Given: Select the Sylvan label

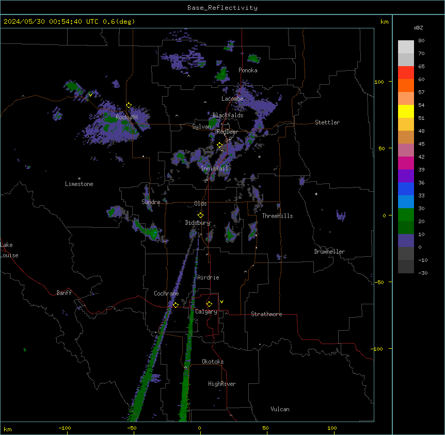Looking at the screenshot, I should 201,127.
